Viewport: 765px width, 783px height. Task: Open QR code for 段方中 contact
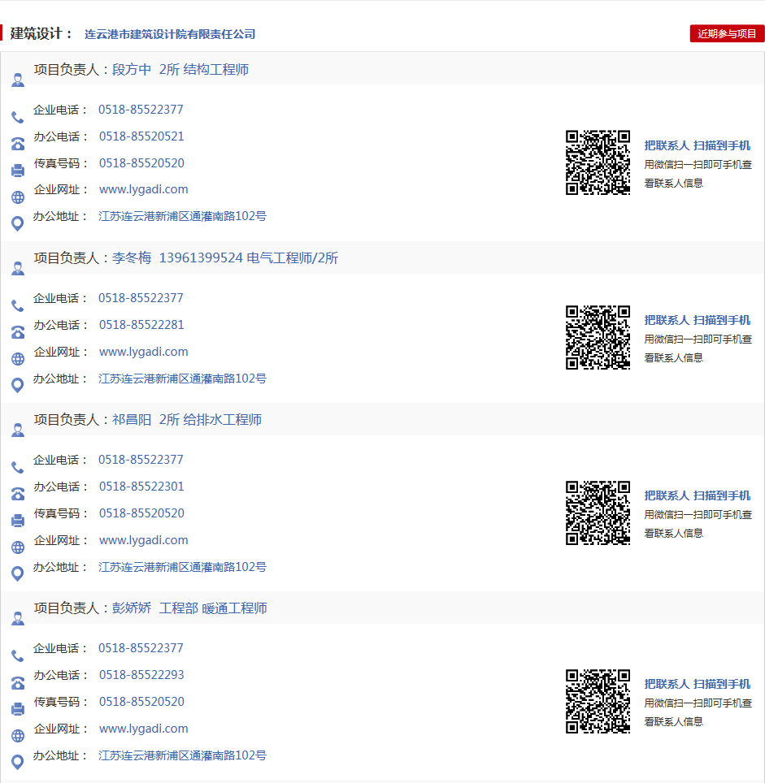598,162
